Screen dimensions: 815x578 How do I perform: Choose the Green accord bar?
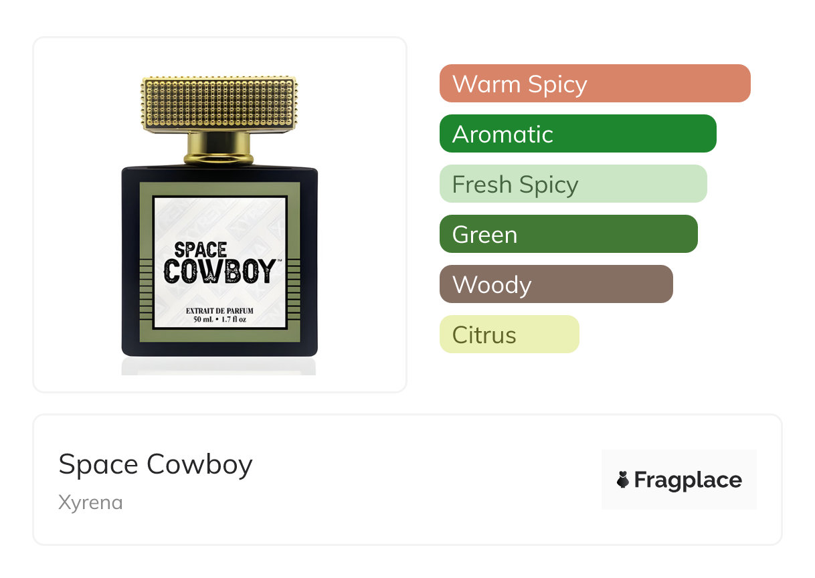coord(568,234)
